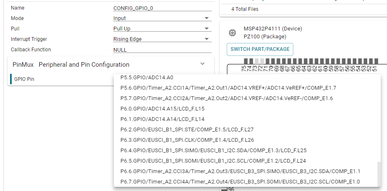Choose the P6.7.GPIO Timer_A2.CCI4A pin option
This screenshot has width=387, height=191.
pos(240,182)
